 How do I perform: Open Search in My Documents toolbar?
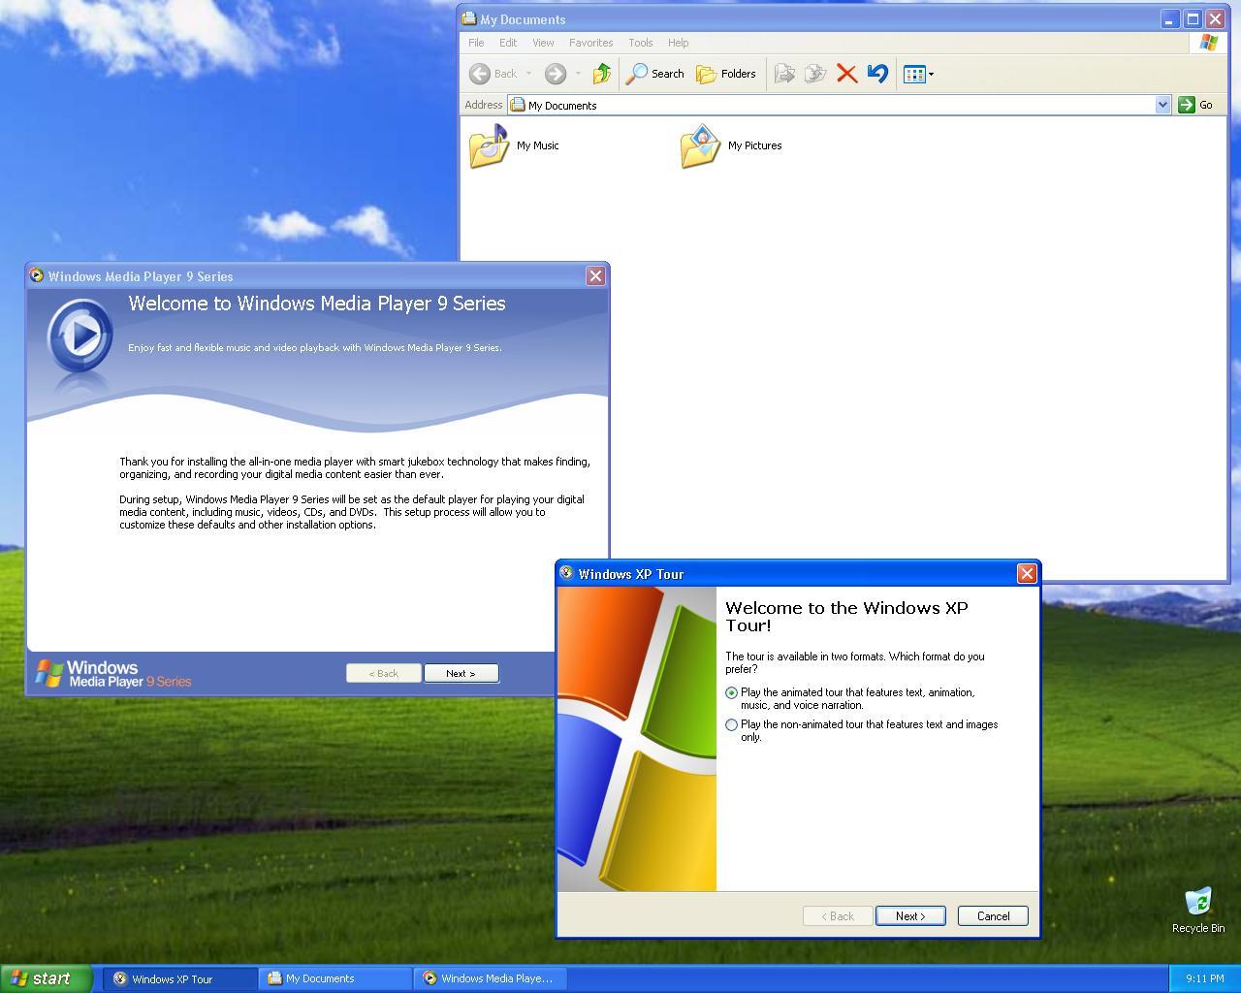point(655,74)
